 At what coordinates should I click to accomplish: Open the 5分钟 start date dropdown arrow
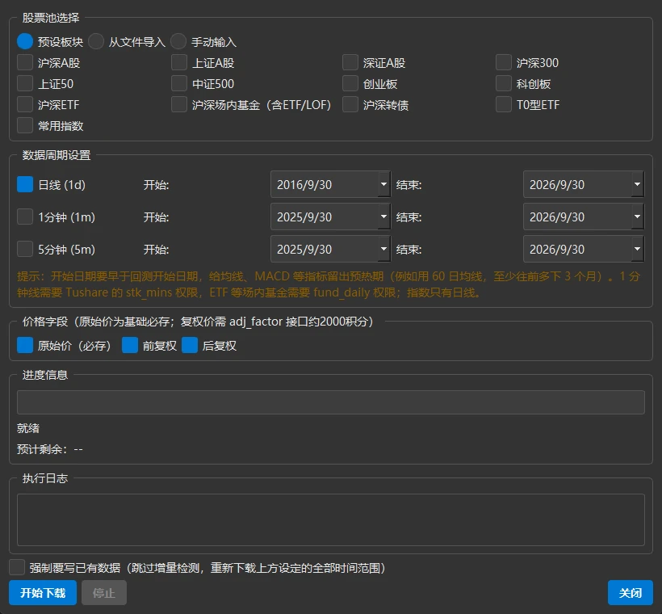(x=383, y=249)
